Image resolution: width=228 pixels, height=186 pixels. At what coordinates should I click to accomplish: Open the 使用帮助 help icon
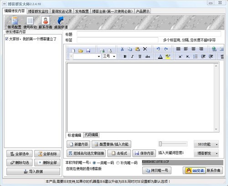[30, 23]
